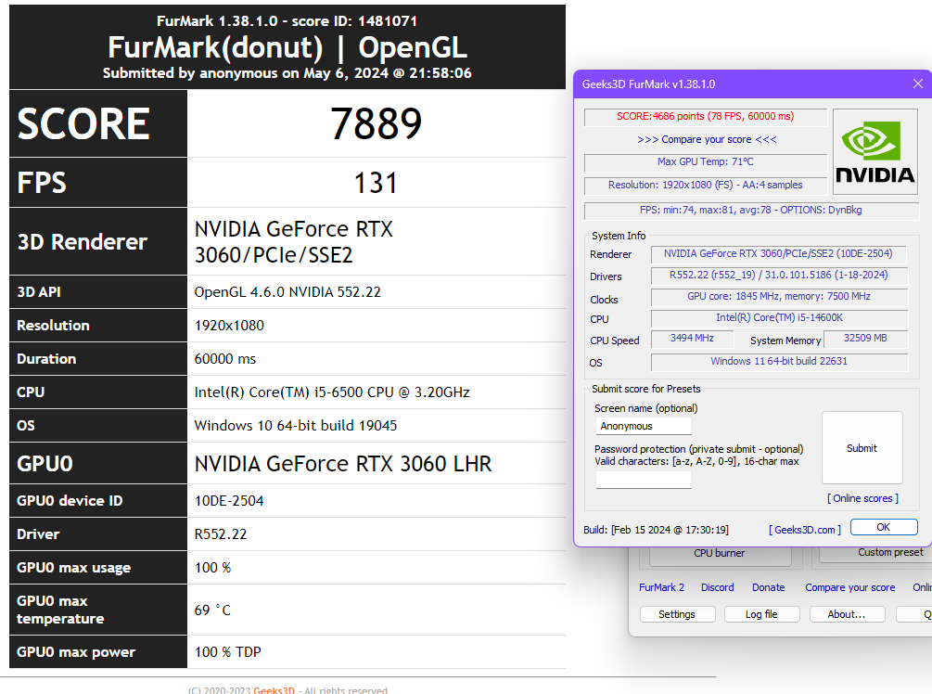Focus the password protection input field
This screenshot has width=932, height=694.
click(x=644, y=480)
